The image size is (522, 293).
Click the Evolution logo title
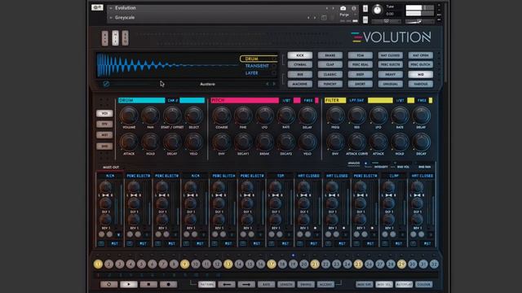[x=391, y=37]
